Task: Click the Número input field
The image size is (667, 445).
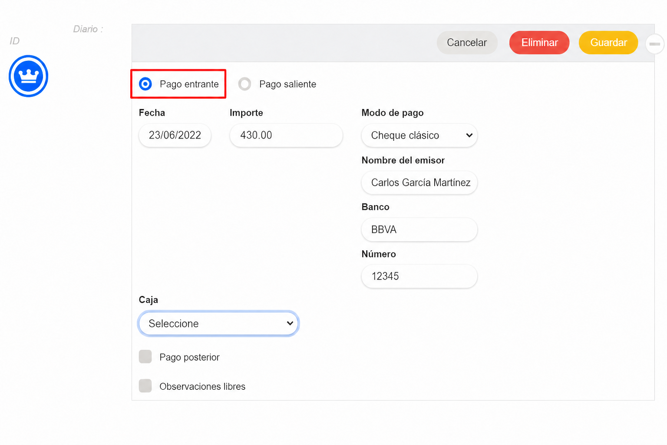Action: [x=419, y=276]
